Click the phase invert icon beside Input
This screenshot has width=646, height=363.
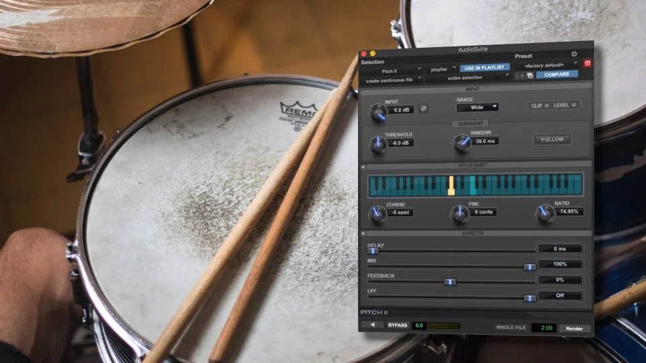point(423,109)
